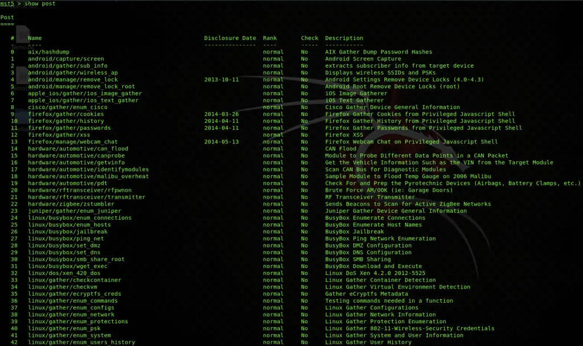Select module 'firefox/manage/webcam_chat'
The width and height of the screenshot is (583, 346).
(73, 142)
